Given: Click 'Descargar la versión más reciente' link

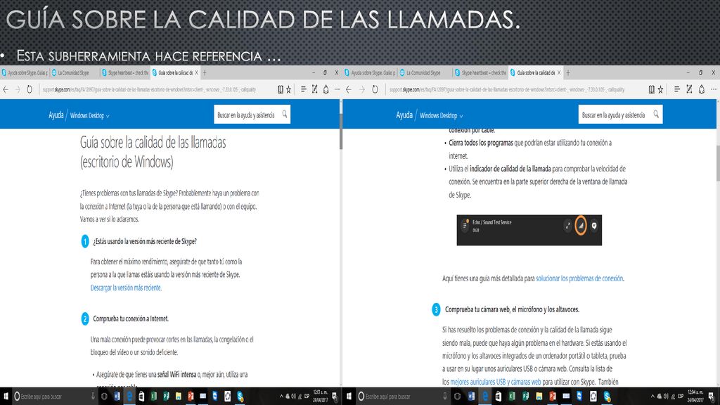Looking at the screenshot, I should point(126,288).
